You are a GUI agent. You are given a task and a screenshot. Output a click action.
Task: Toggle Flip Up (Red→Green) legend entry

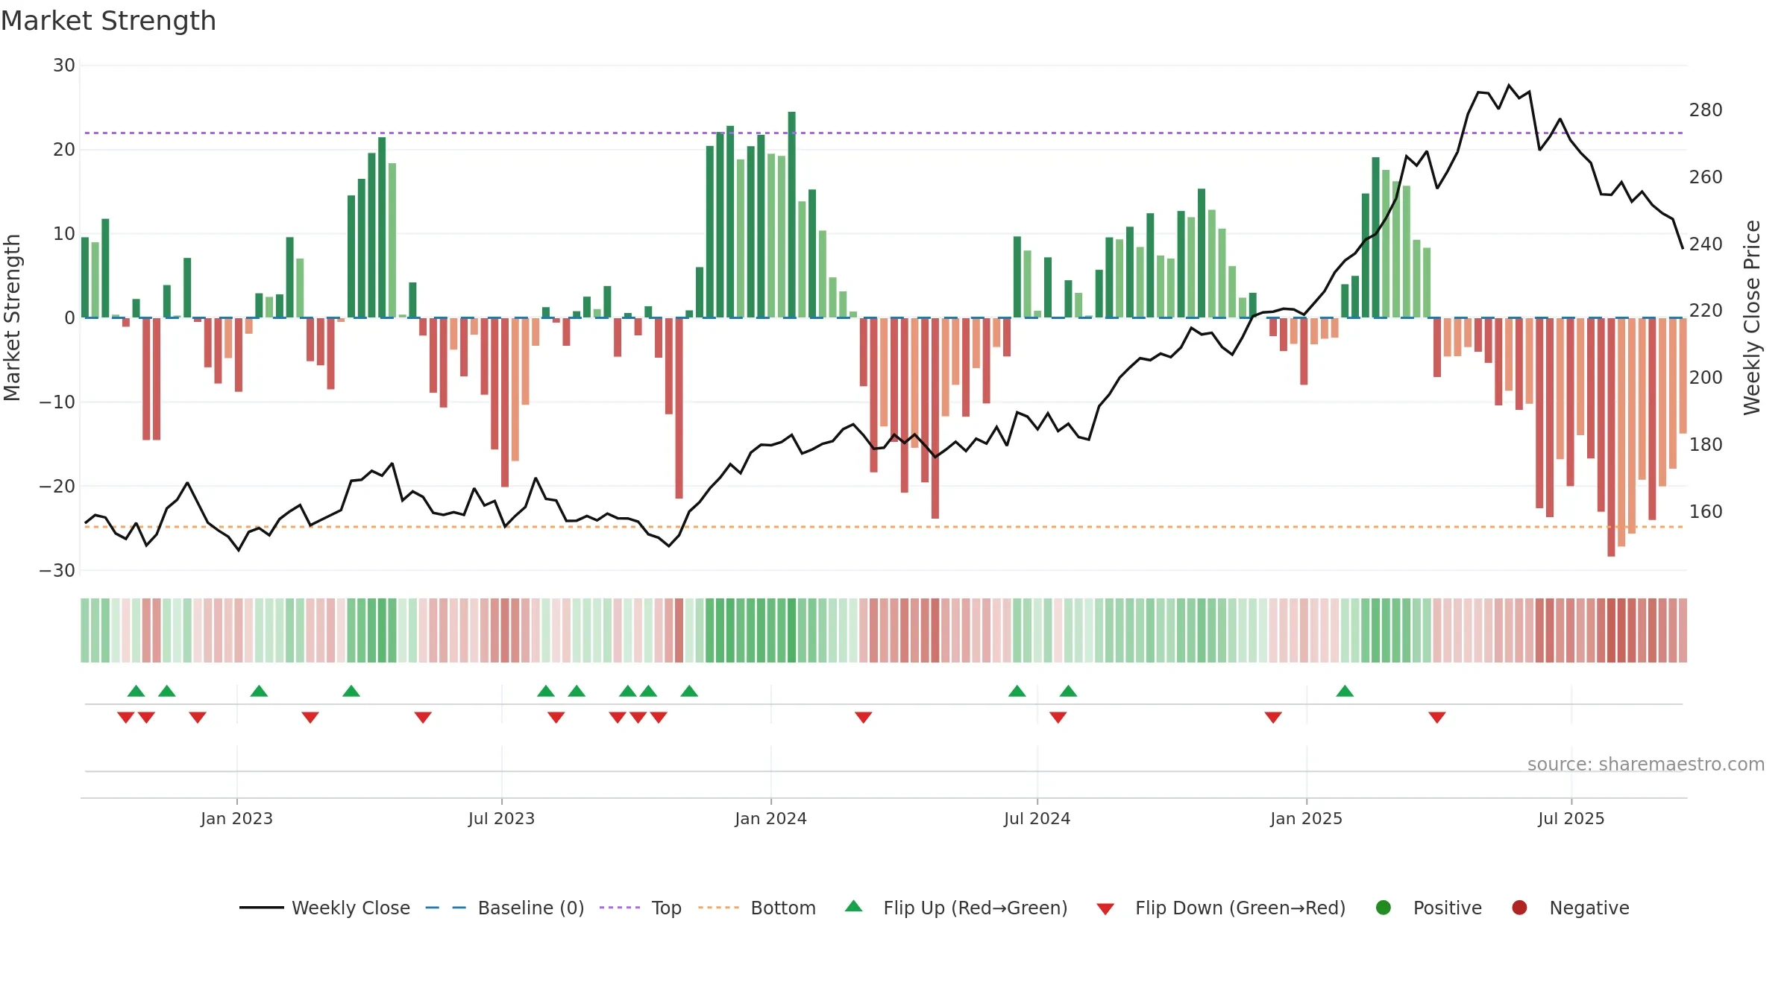[x=956, y=908]
